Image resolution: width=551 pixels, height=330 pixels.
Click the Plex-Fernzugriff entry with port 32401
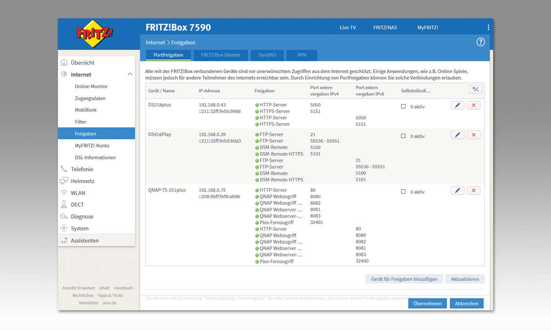(x=276, y=222)
